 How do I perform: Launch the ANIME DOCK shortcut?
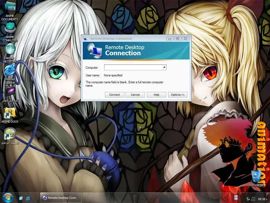click(10, 115)
